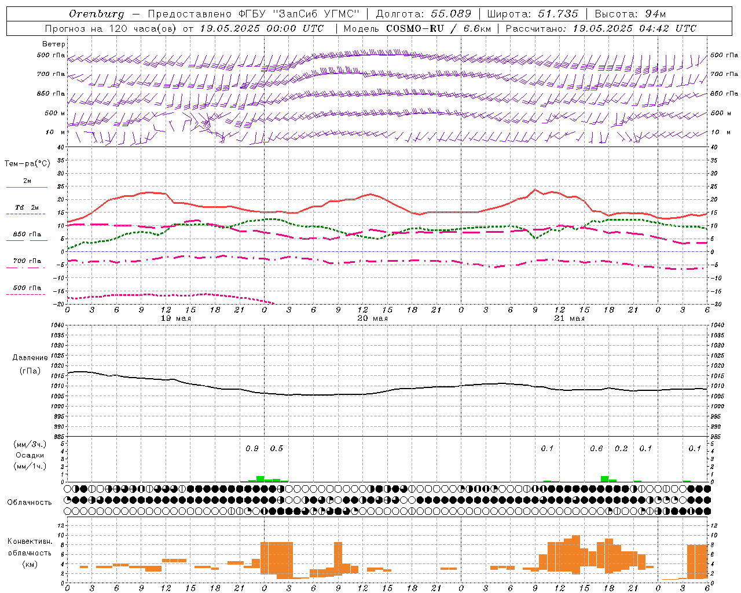Screen dimensions: 741x593
Task: Click the (мм/3ч.) precipitation unit label
Action: [29, 444]
